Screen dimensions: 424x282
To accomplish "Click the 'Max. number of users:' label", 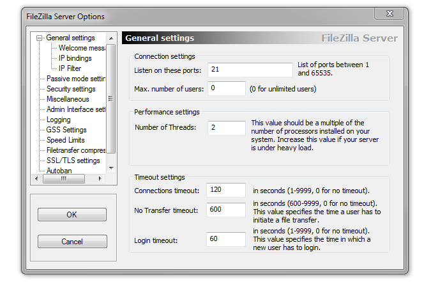I will coord(169,89).
